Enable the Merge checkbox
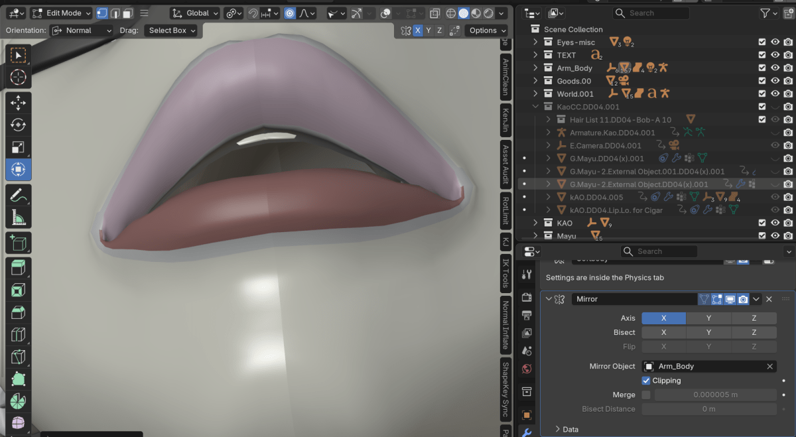This screenshot has height=437, width=796. (x=646, y=395)
